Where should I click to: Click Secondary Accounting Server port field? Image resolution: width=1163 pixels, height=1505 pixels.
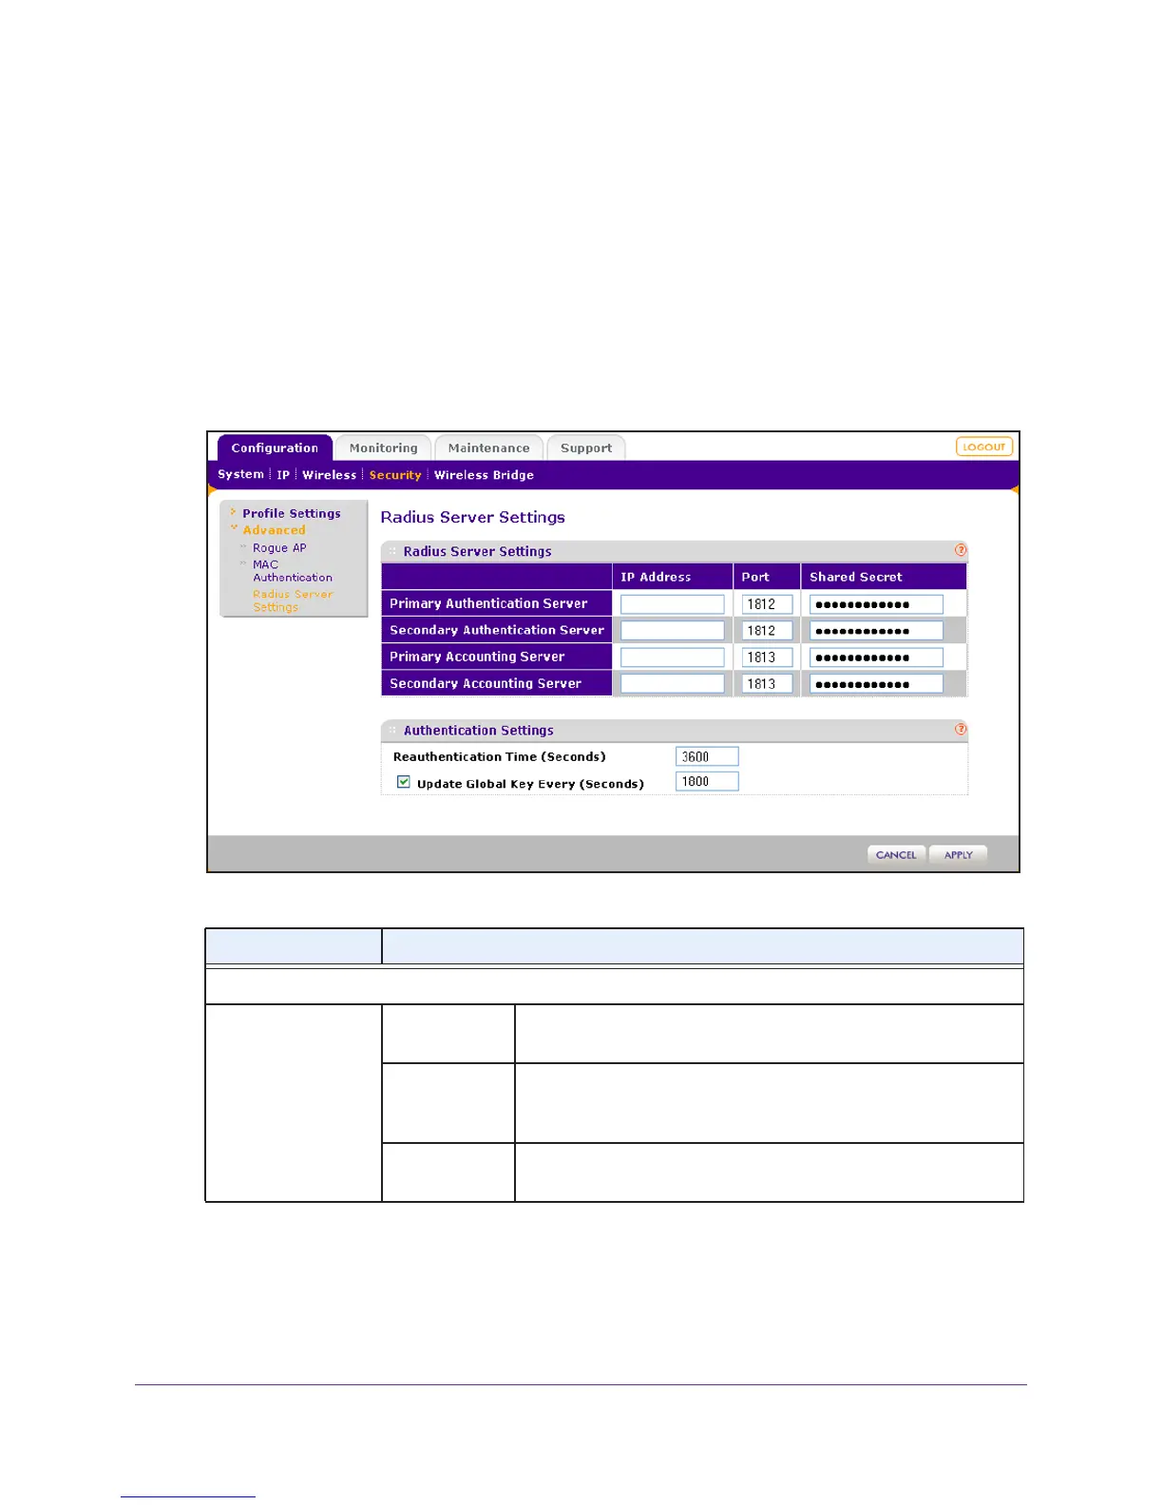coord(767,684)
